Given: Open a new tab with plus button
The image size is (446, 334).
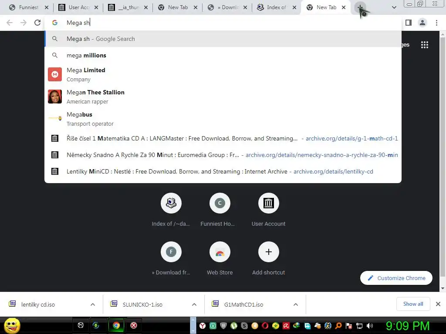Looking at the screenshot, I should (x=360, y=8).
